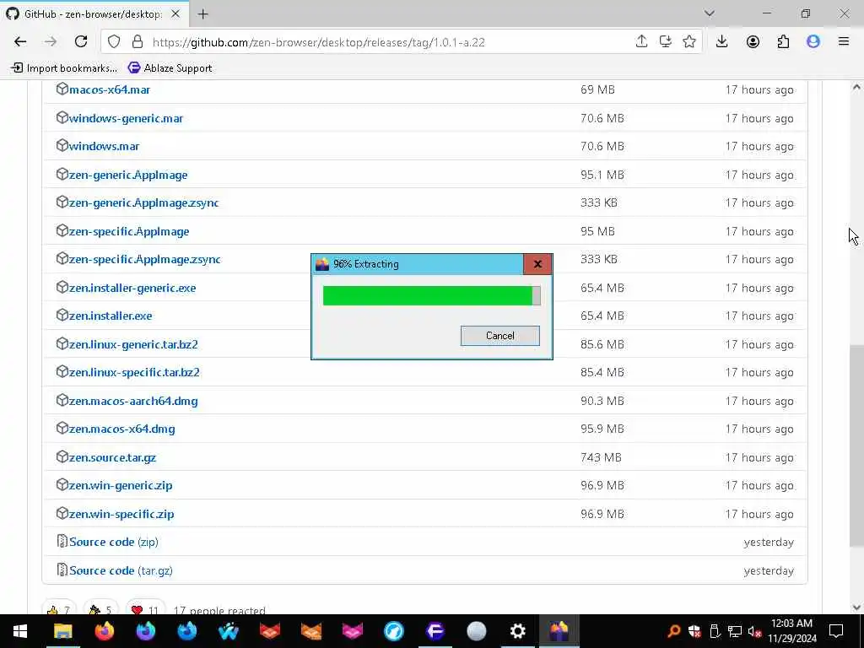Click the file size 743 MB

click(601, 458)
